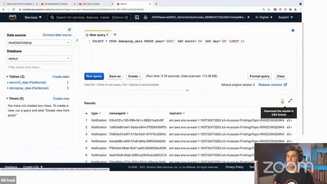Open the notifications bell icon
This screenshot has width=327, height=184.
(x=145, y=17)
